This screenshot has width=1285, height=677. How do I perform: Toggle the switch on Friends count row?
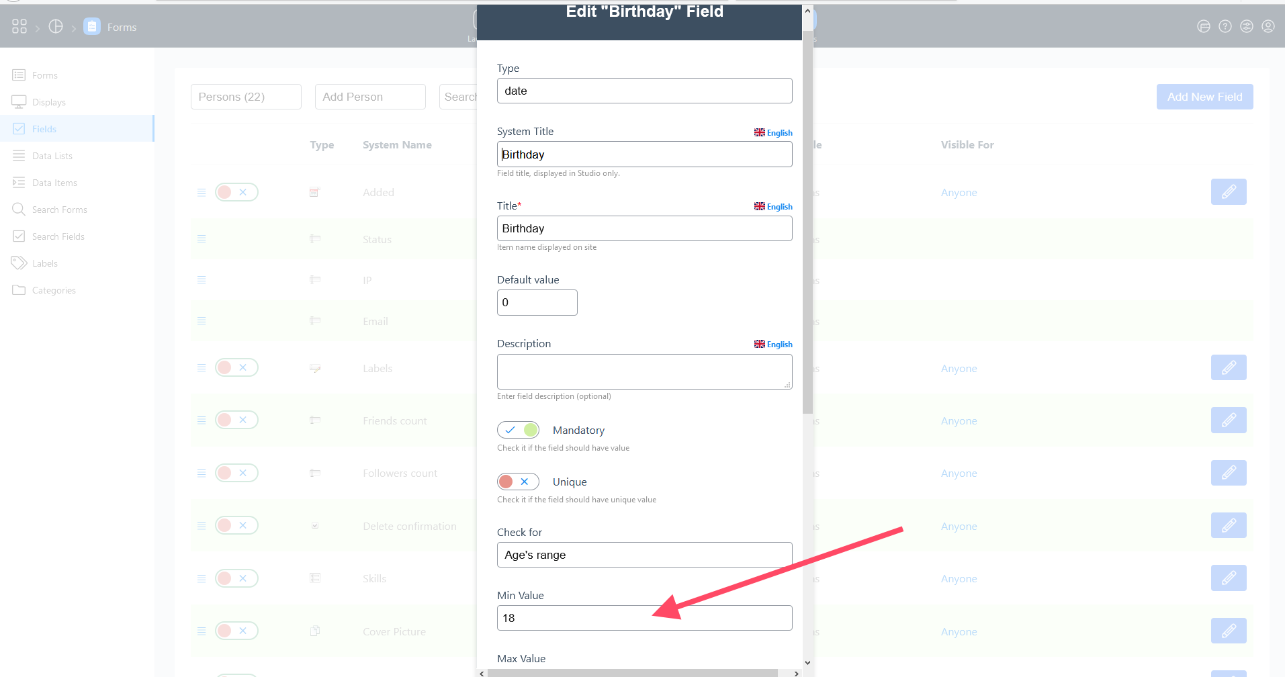pos(236,420)
